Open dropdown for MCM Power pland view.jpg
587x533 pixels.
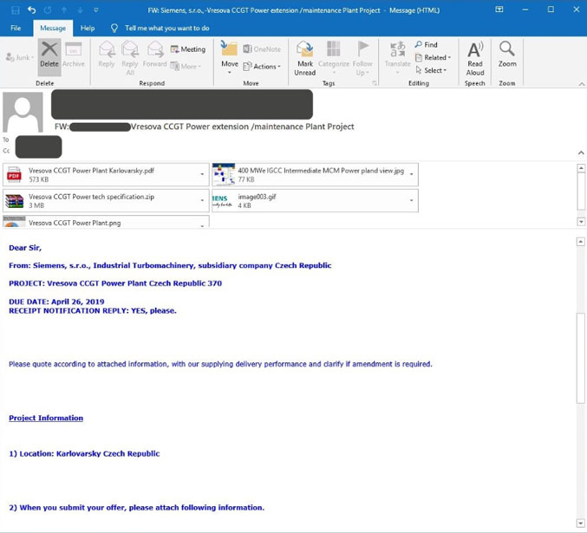pos(412,174)
